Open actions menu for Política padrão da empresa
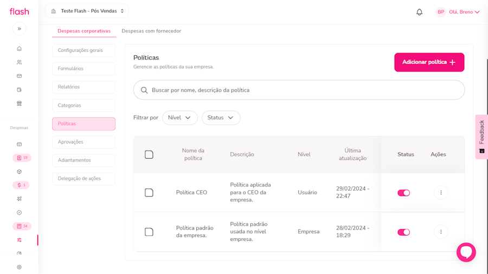 pos(440,232)
